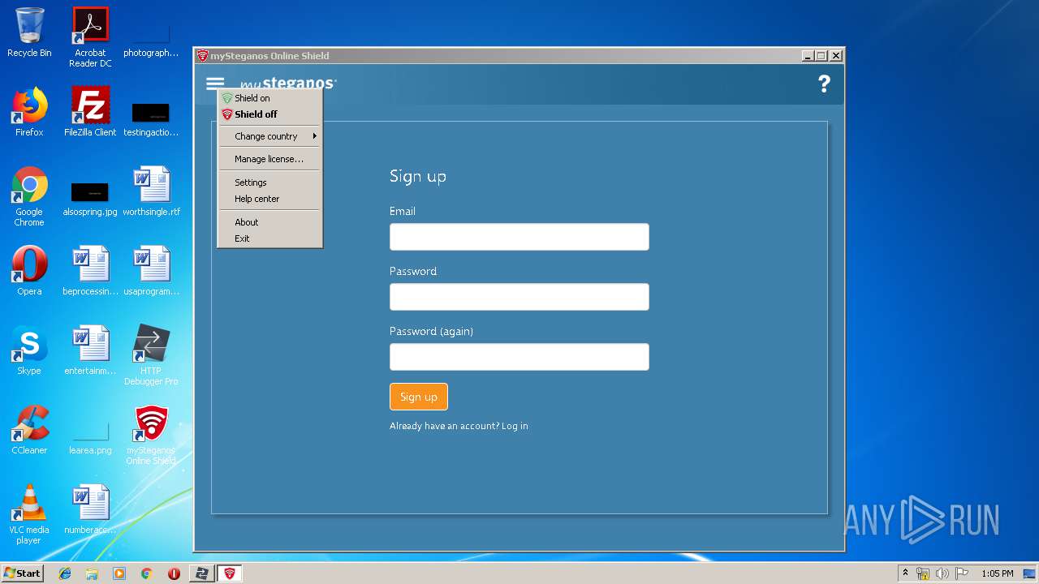Click the orange Sign up button

coord(419,397)
